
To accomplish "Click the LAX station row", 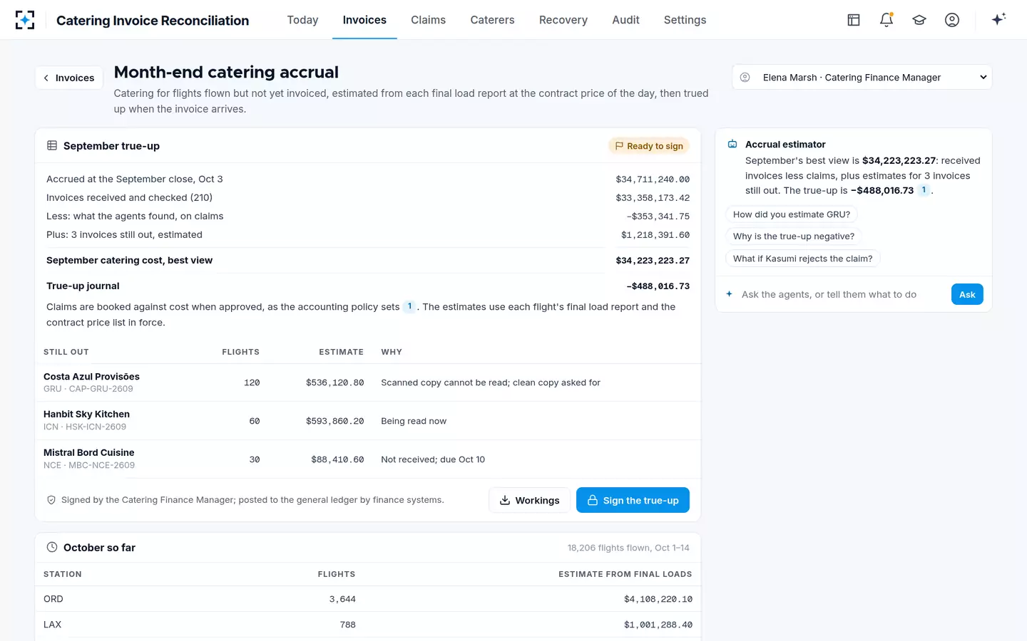I will pyautogui.click(x=368, y=625).
